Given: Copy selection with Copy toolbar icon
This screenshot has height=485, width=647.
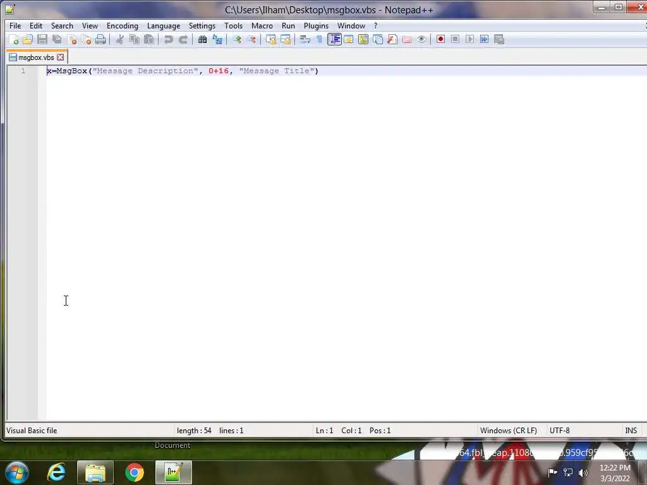Looking at the screenshot, I should pos(135,40).
